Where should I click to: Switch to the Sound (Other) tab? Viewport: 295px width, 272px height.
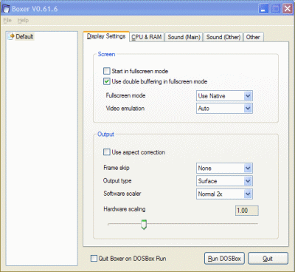pos(223,37)
